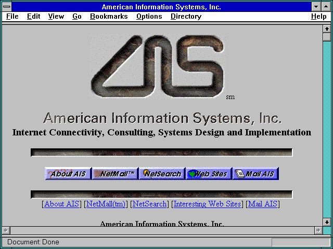Click the AIS logo image
333x249 pixels.
tap(158, 66)
